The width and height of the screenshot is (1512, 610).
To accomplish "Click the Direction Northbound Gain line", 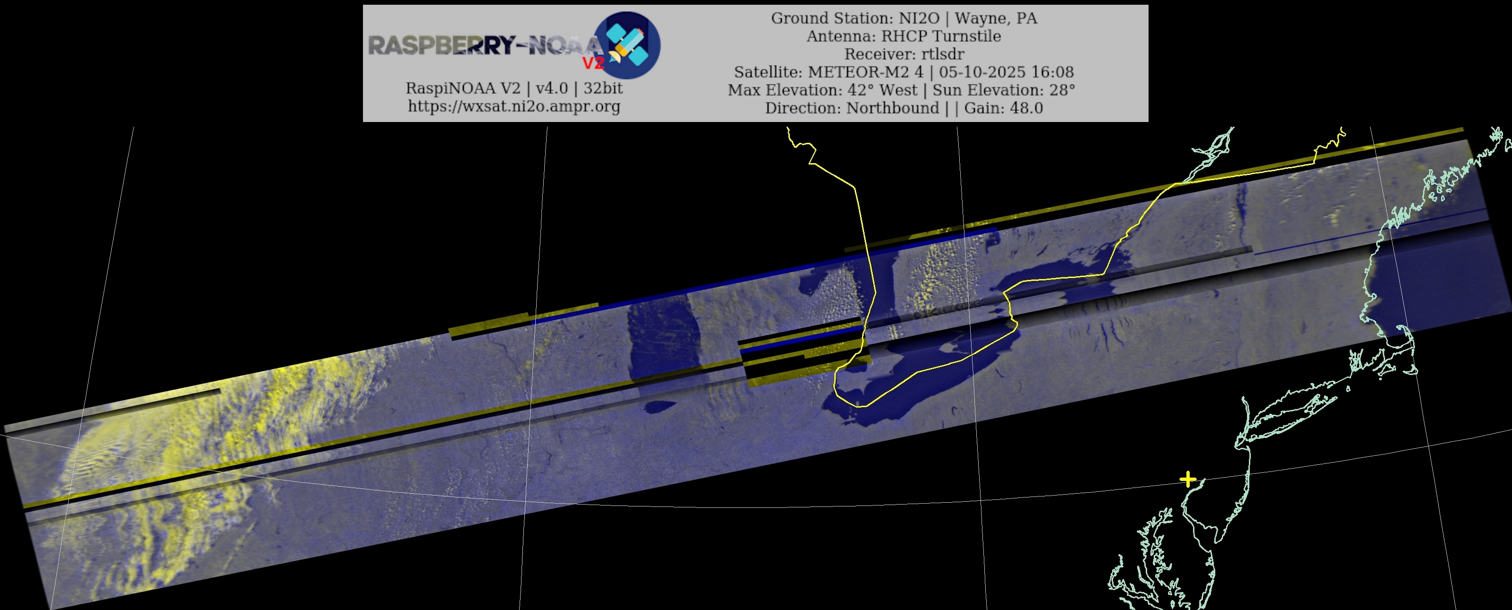I will [904, 108].
